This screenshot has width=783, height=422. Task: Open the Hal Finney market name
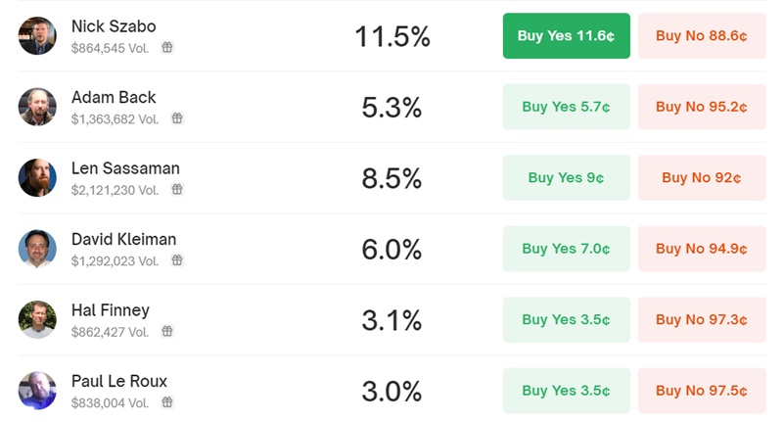point(111,310)
